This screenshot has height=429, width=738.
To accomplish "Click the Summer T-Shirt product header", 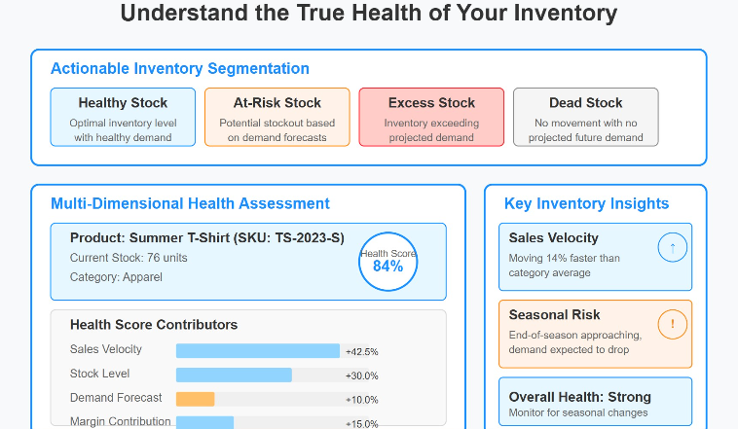I will pyautogui.click(x=207, y=237).
